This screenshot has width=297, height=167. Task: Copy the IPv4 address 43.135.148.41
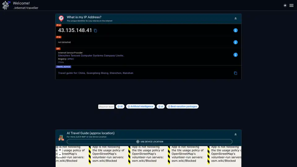coord(96,31)
